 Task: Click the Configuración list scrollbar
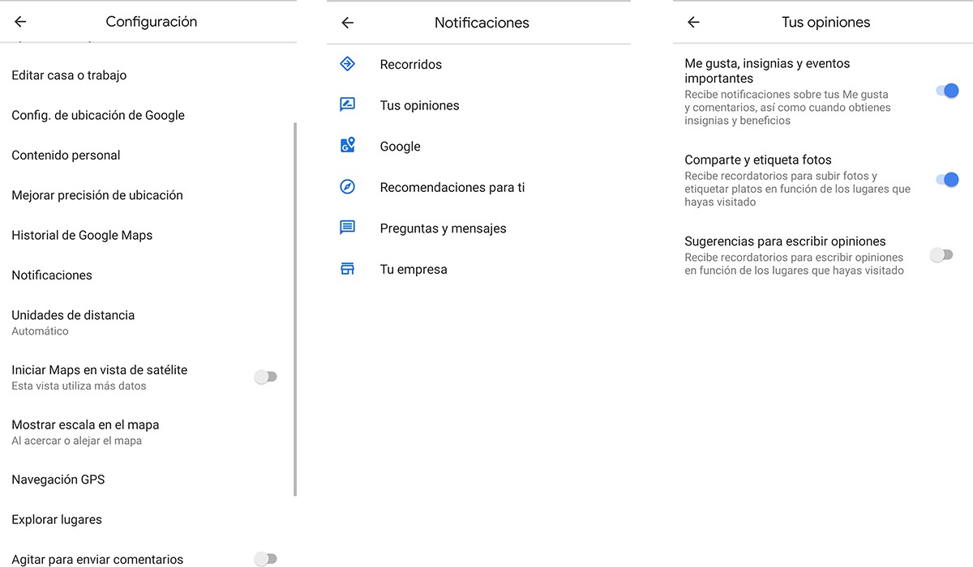click(295, 308)
